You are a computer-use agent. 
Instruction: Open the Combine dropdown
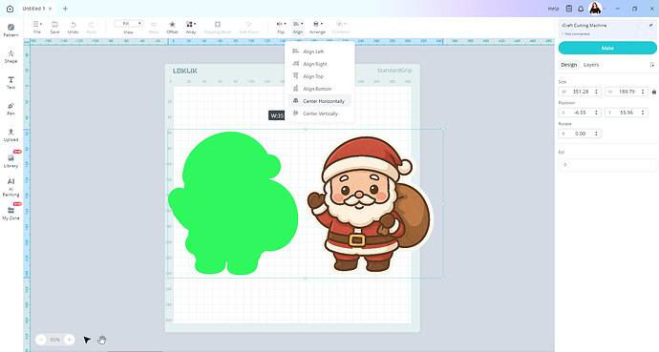[341, 28]
